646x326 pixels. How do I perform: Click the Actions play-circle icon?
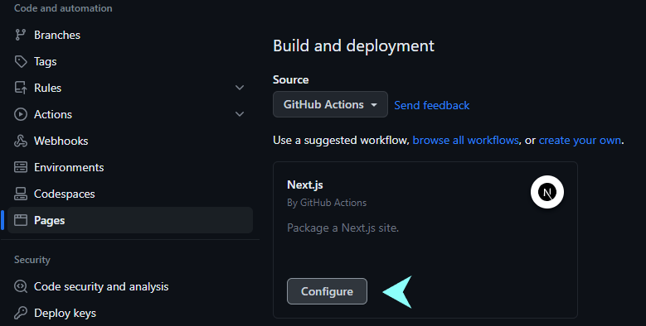[x=21, y=114]
